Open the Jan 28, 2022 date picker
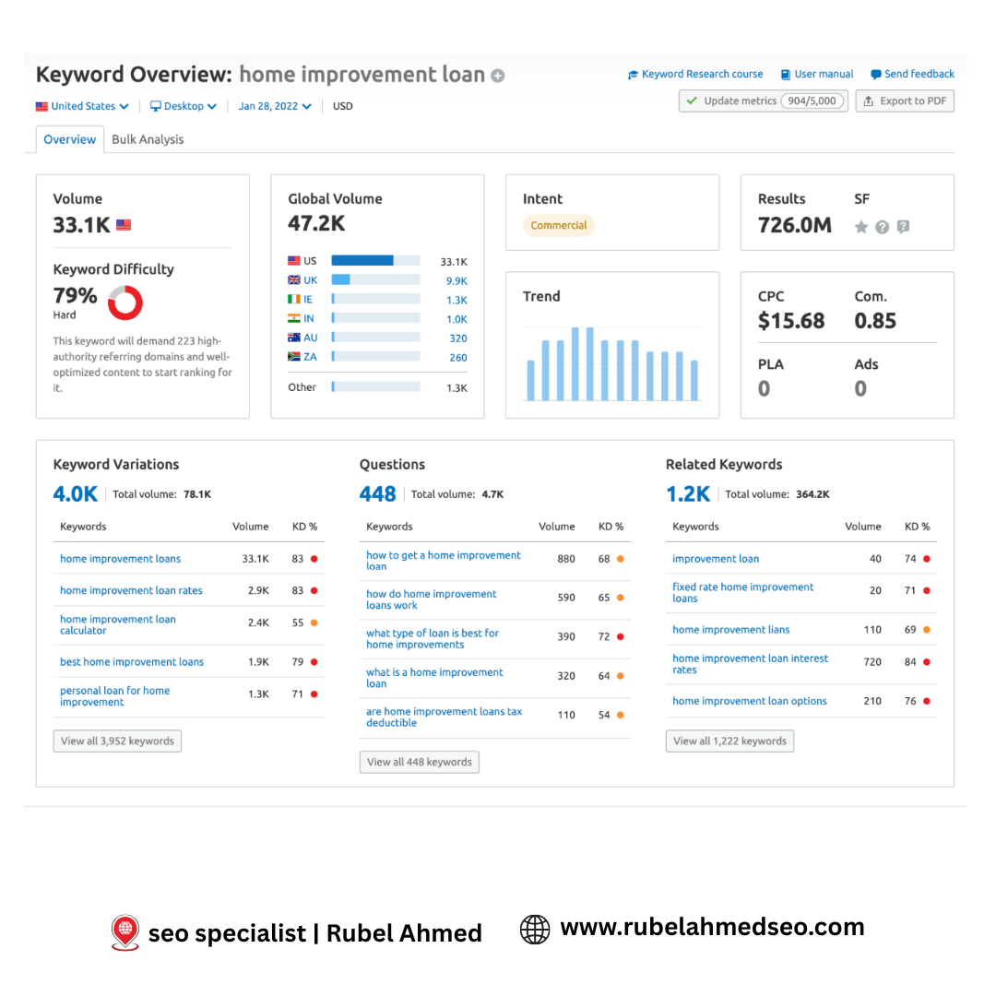Screen dimensions: 996x996 pos(273,106)
